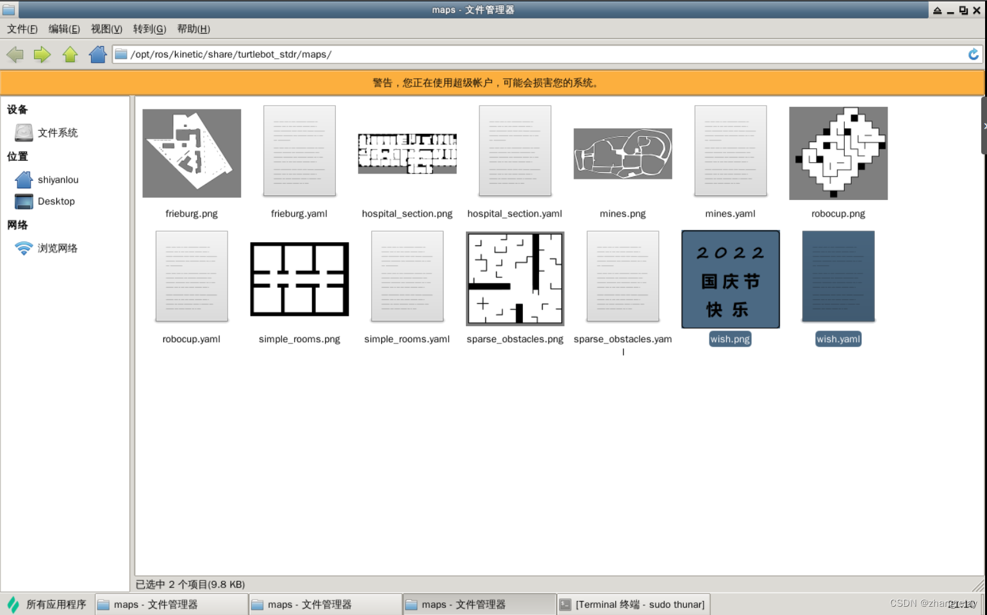Screen dimensions: 987x615
Task: Select the File System drive icon
Action: click(x=24, y=133)
